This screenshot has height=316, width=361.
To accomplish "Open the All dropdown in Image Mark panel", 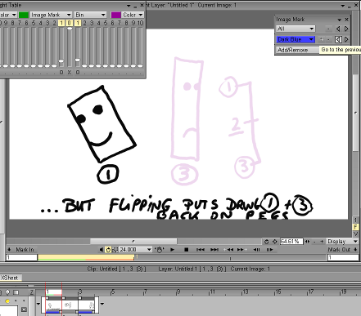I will coord(296,29).
